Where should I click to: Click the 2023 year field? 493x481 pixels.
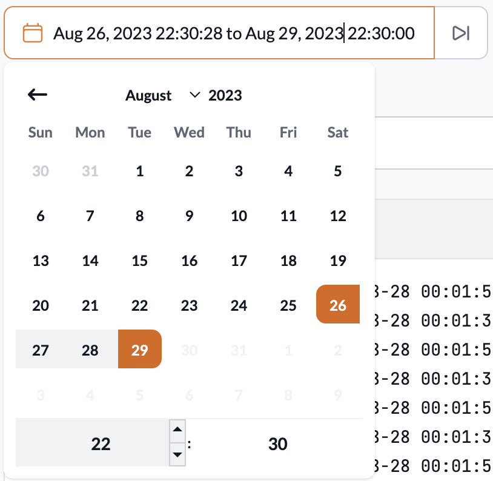pyautogui.click(x=225, y=95)
